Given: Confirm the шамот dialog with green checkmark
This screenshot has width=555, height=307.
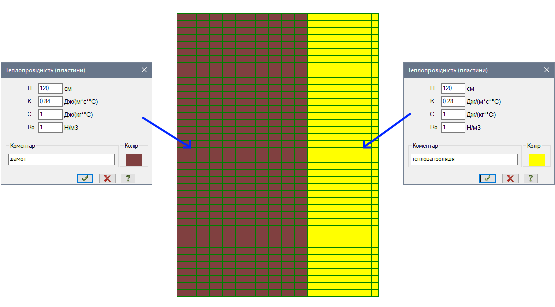Looking at the screenshot, I should (x=85, y=178).
